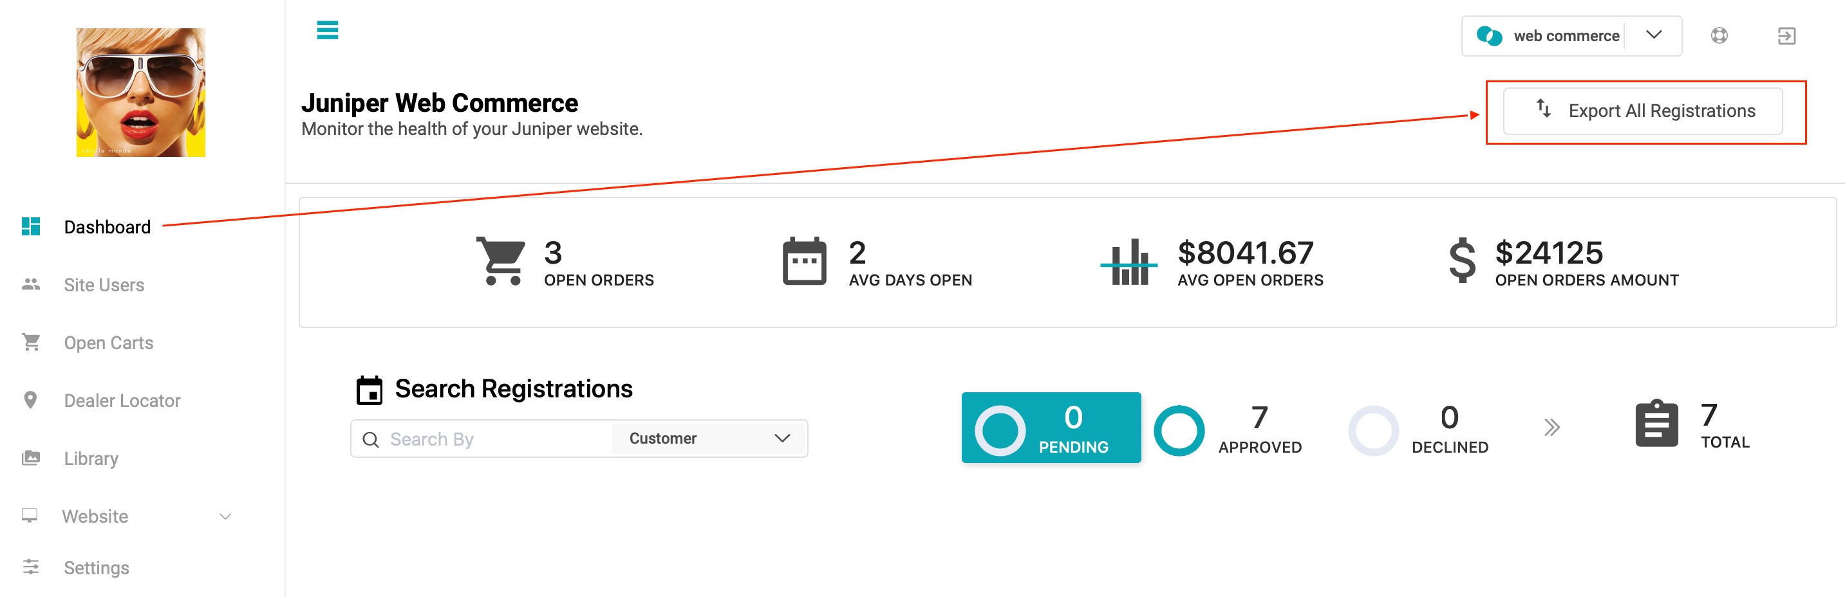Go to Dealer Locator in sidebar

[122, 401]
